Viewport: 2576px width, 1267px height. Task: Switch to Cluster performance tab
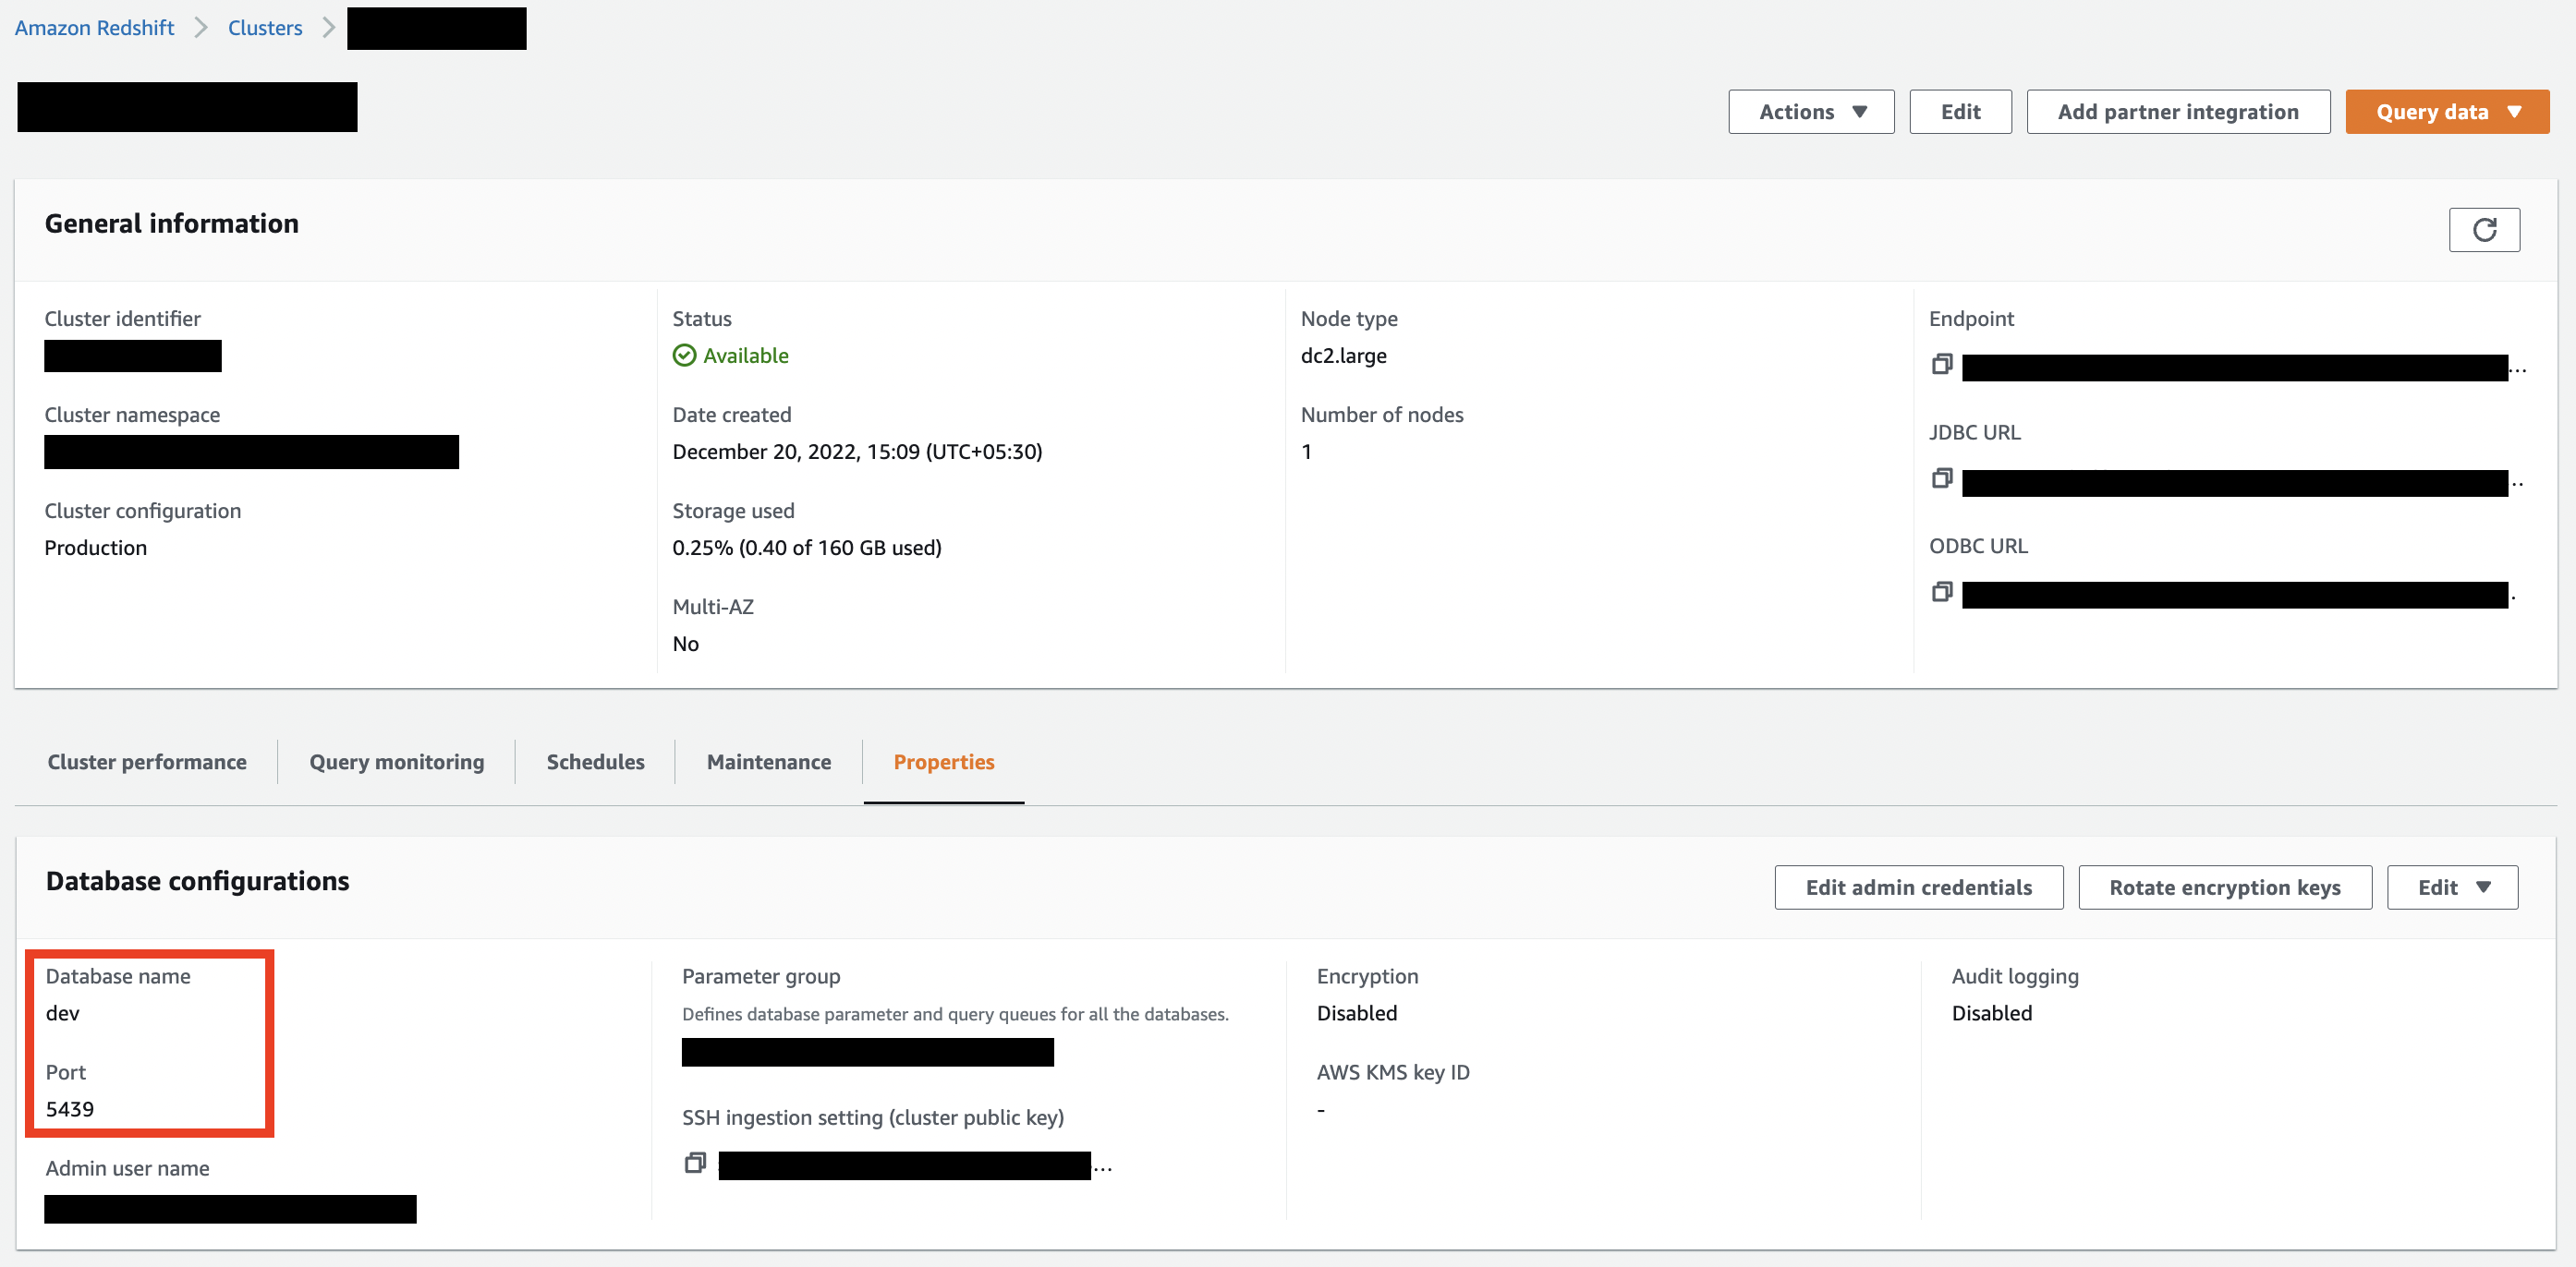tap(147, 761)
